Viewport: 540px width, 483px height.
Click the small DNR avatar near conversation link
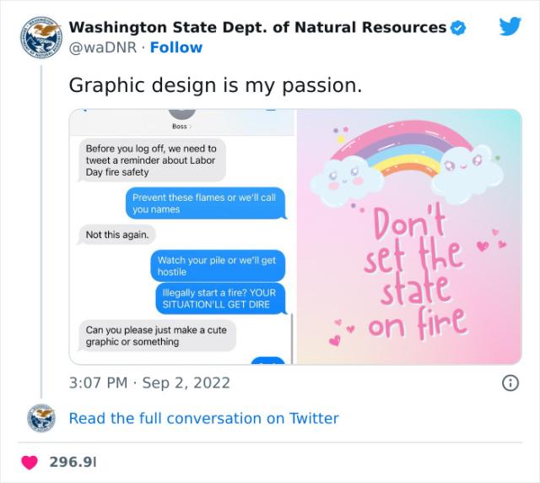point(40,418)
